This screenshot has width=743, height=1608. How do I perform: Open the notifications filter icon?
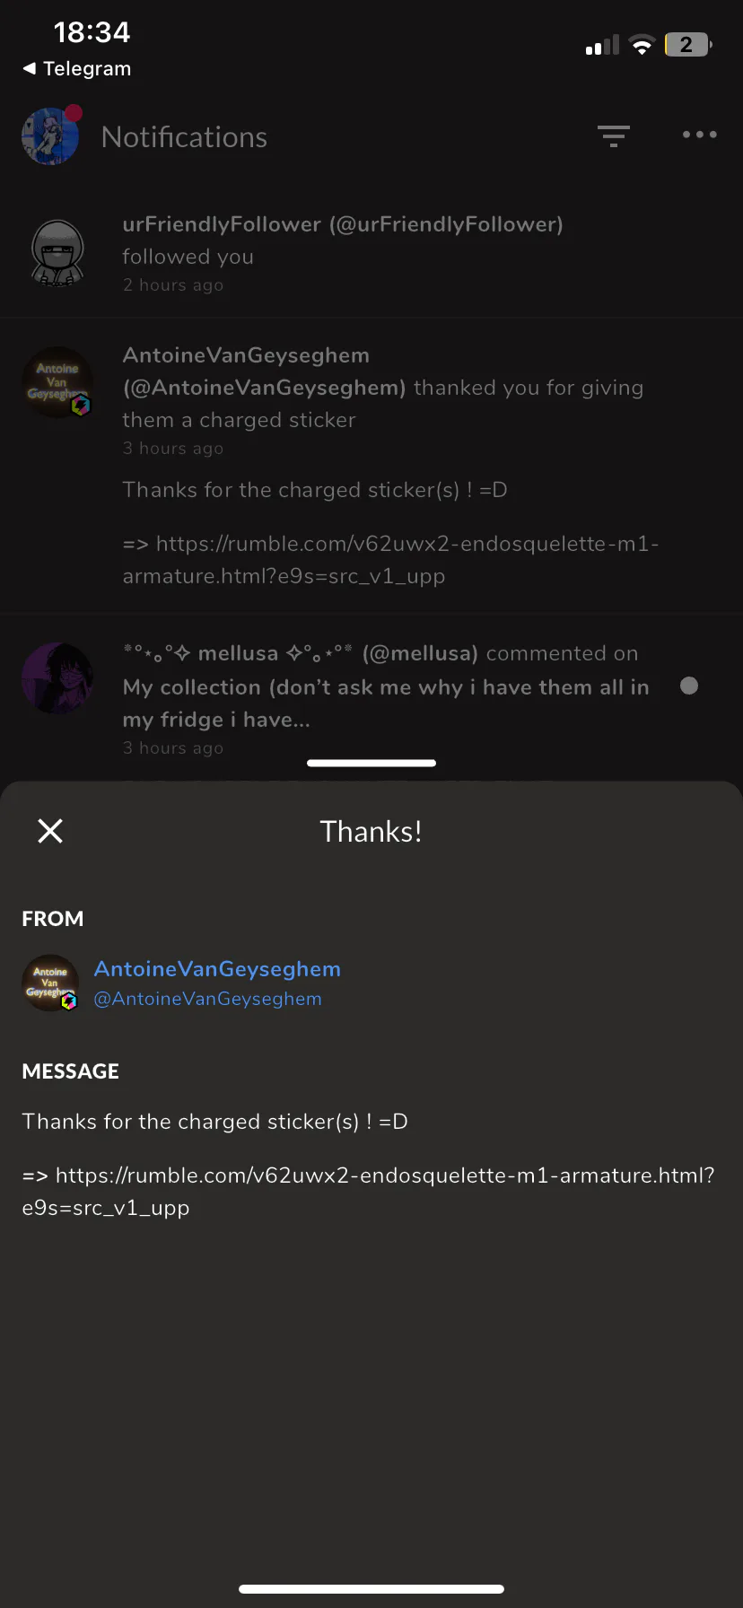(614, 135)
